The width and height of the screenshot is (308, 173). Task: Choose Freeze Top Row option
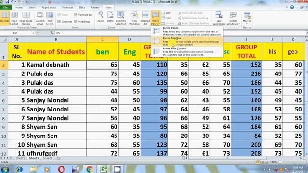[187, 41]
